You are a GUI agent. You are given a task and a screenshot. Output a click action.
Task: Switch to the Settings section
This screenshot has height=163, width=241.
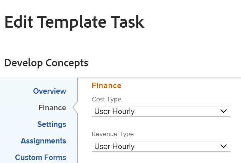click(x=51, y=124)
